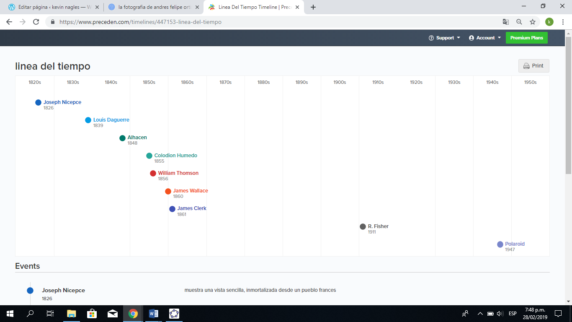Click the browser reload icon

(x=36, y=22)
